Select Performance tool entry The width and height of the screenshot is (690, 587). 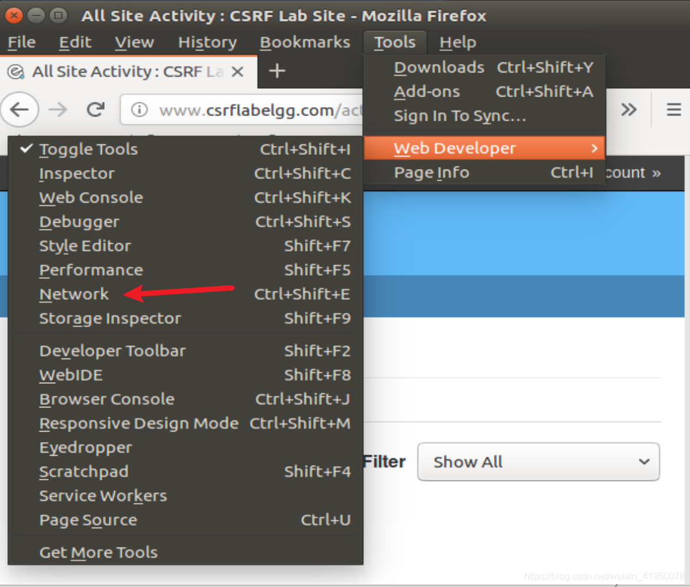(x=185, y=270)
